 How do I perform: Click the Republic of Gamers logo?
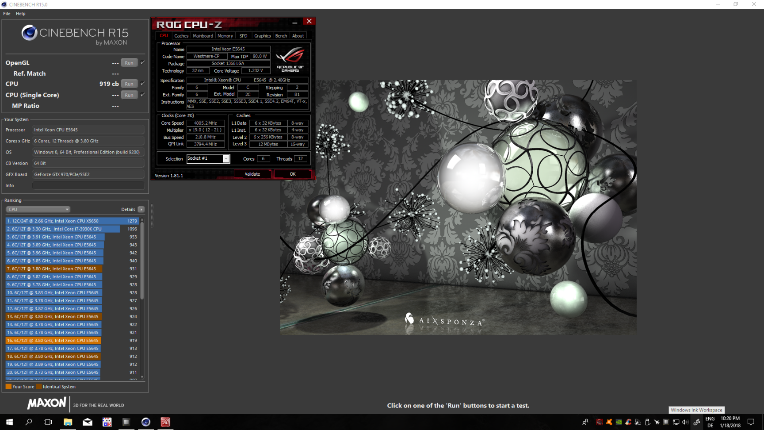290,60
